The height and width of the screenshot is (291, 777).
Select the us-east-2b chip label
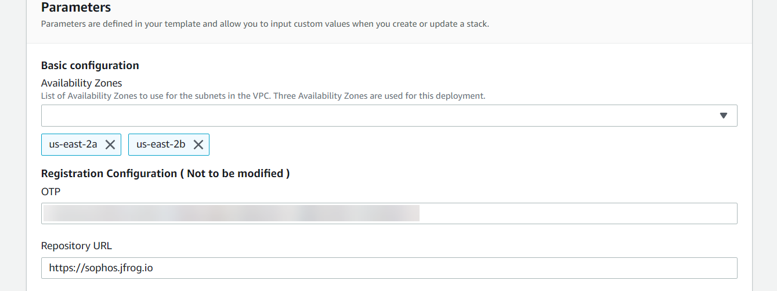(161, 145)
